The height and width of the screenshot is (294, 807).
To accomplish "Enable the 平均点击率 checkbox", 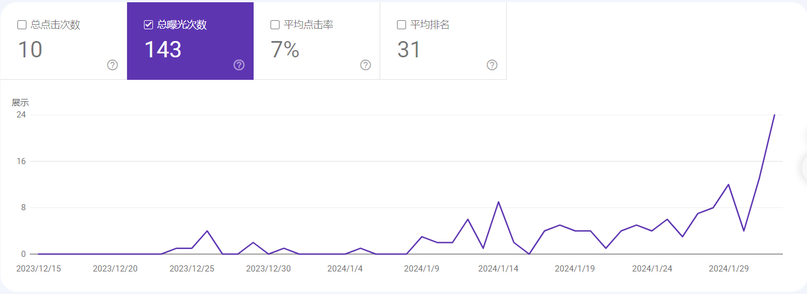I will (x=275, y=25).
